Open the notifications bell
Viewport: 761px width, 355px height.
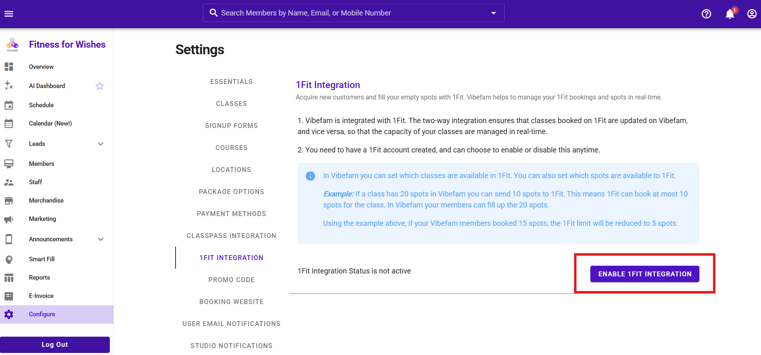pyautogui.click(x=730, y=14)
